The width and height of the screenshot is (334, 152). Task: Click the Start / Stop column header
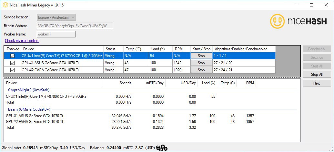[201, 49]
